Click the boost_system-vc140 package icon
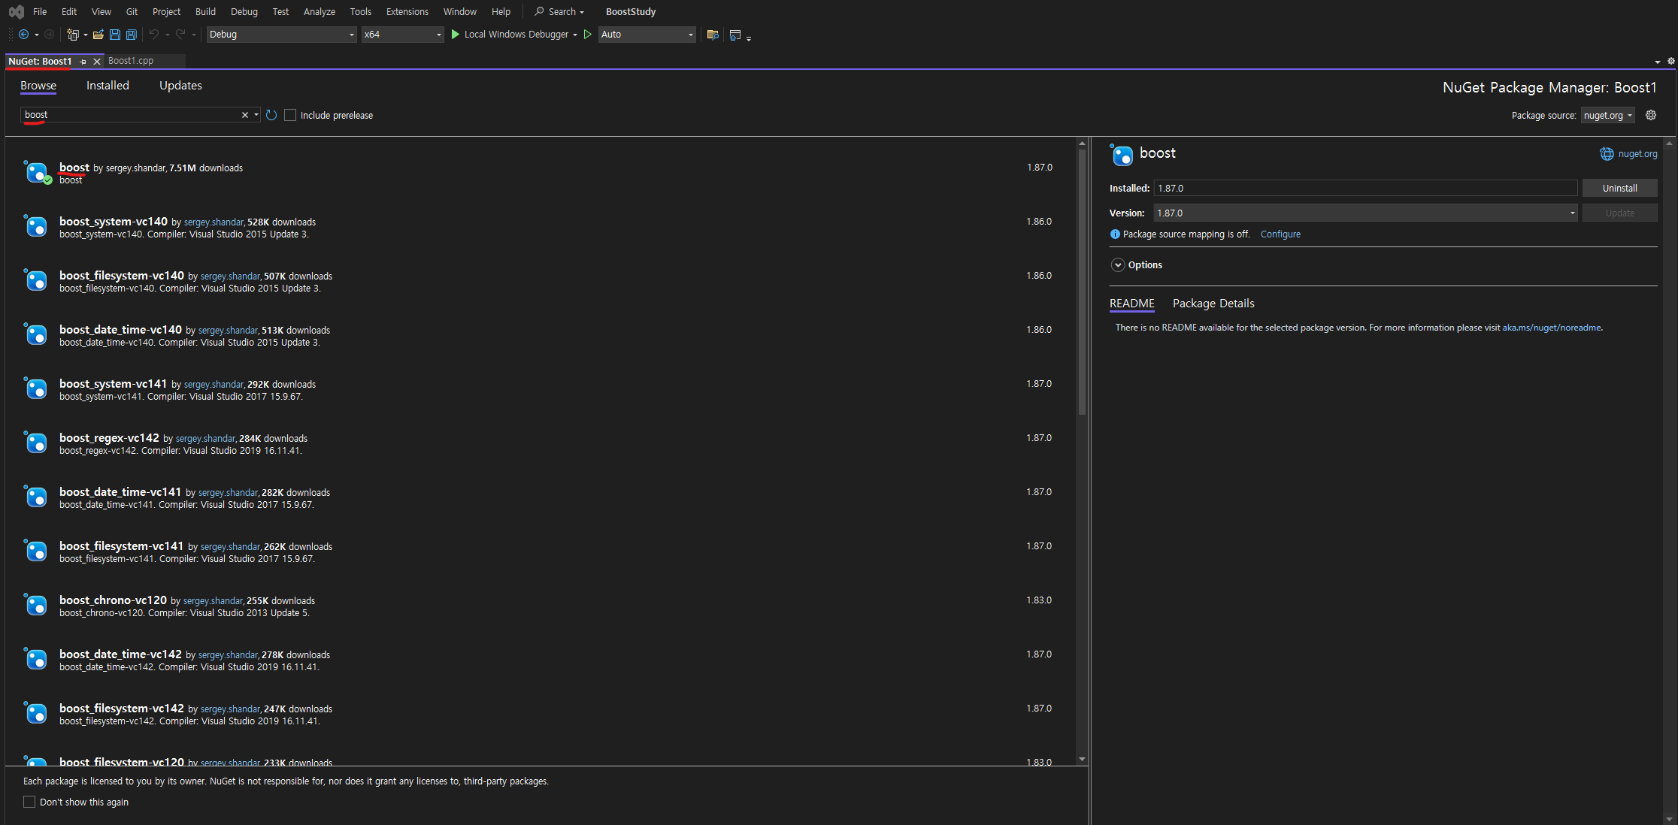 click(35, 225)
